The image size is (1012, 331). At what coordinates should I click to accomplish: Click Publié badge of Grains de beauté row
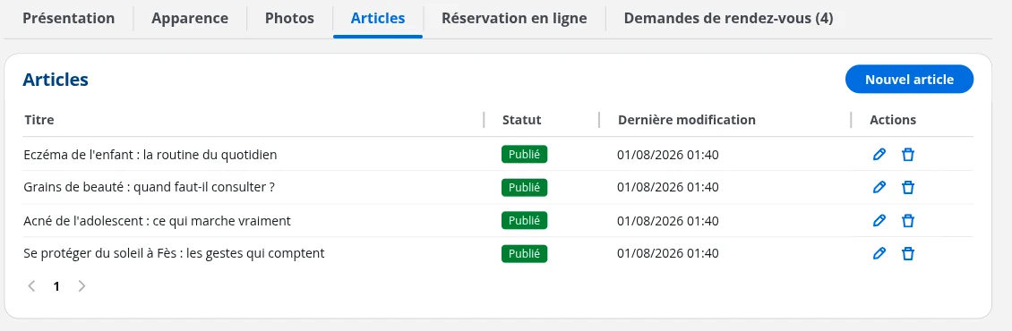point(524,187)
